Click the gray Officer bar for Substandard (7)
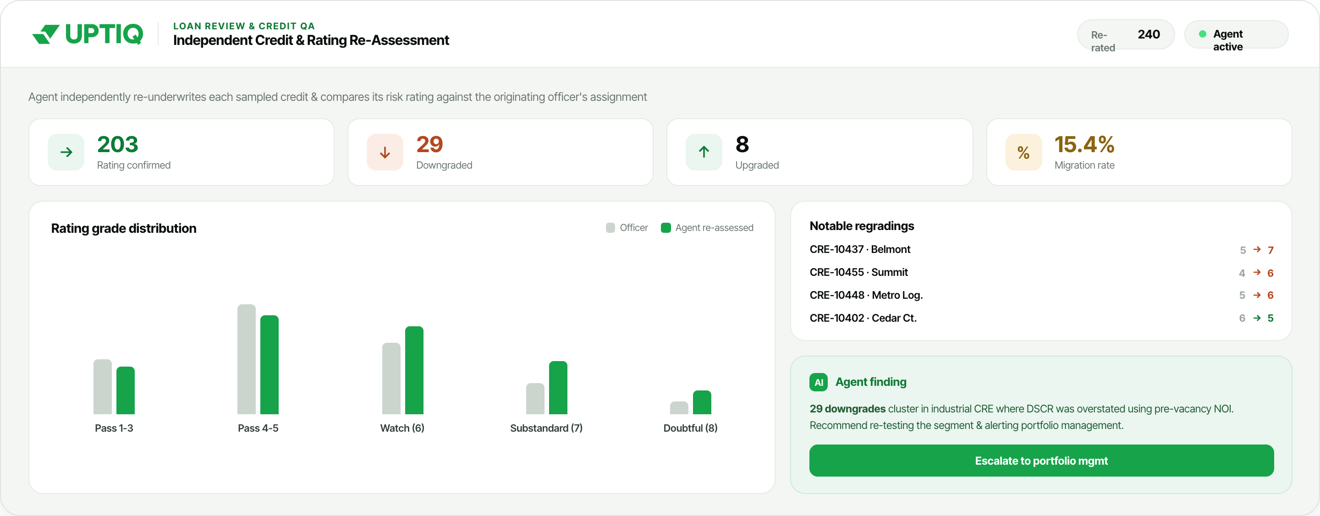1320x516 pixels. click(535, 399)
